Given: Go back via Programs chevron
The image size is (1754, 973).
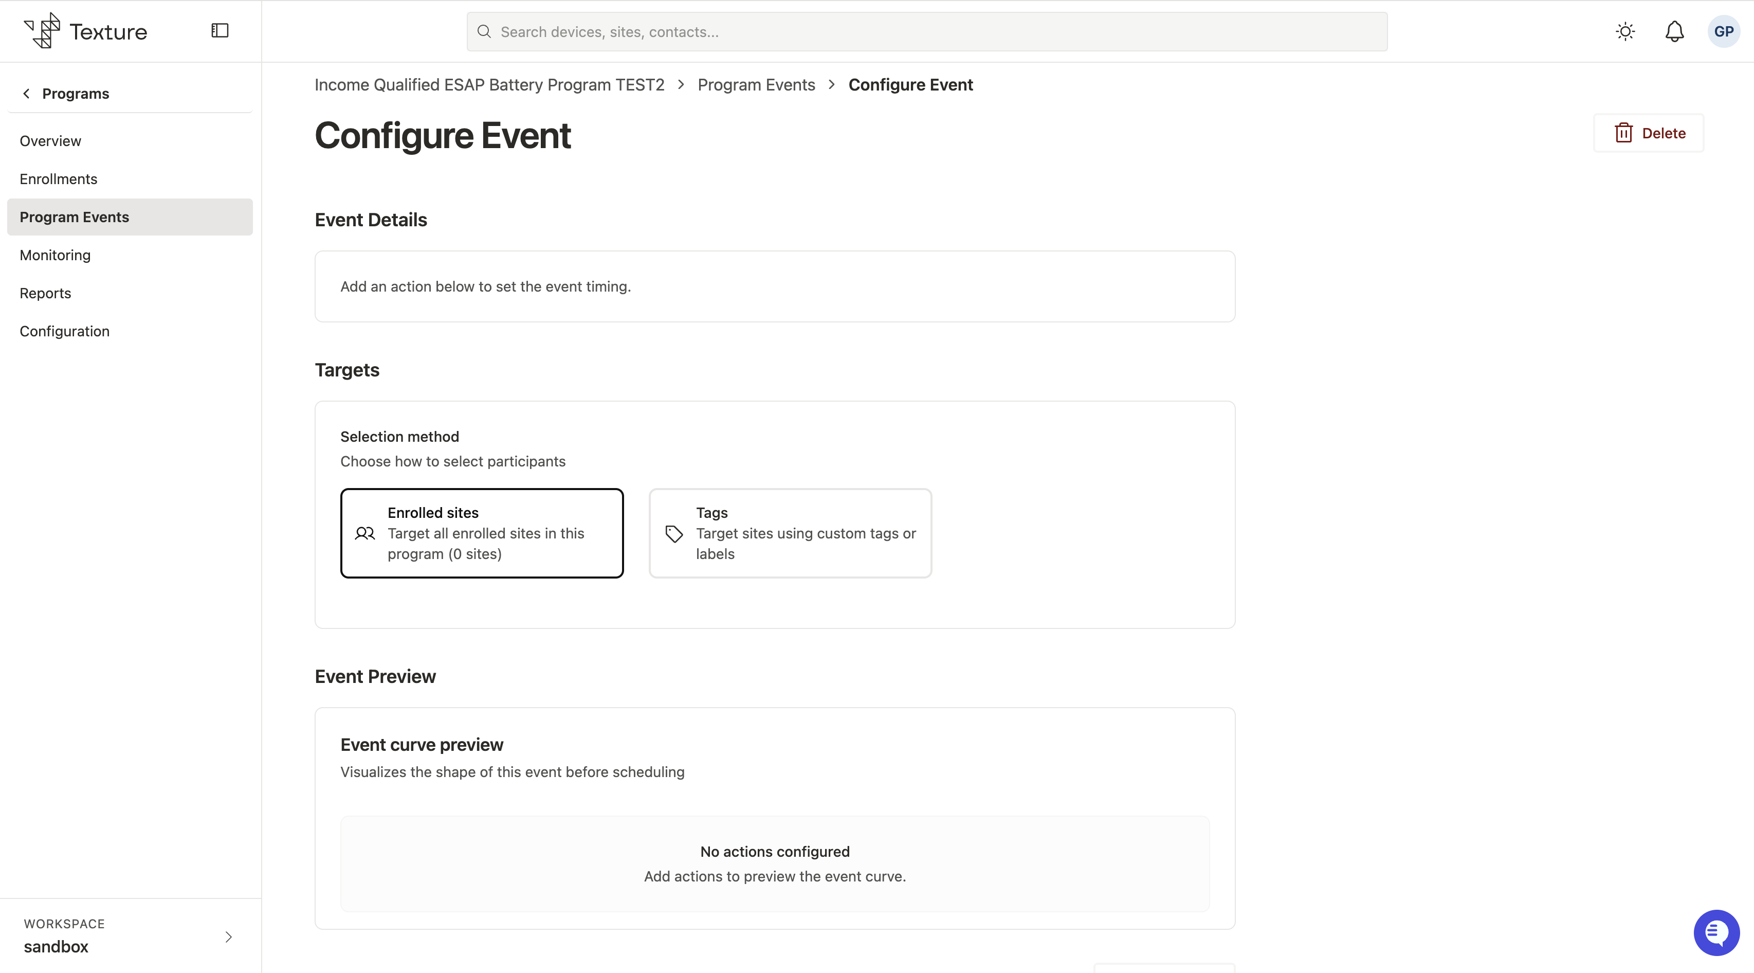Looking at the screenshot, I should 27,94.
